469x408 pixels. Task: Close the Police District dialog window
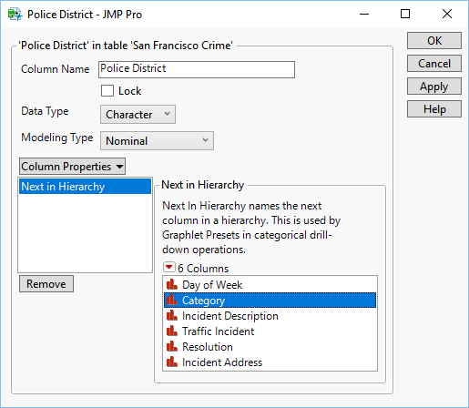pyautogui.click(x=447, y=14)
